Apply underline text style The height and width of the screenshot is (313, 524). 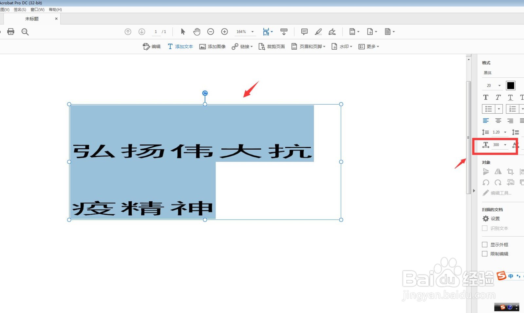click(x=510, y=97)
